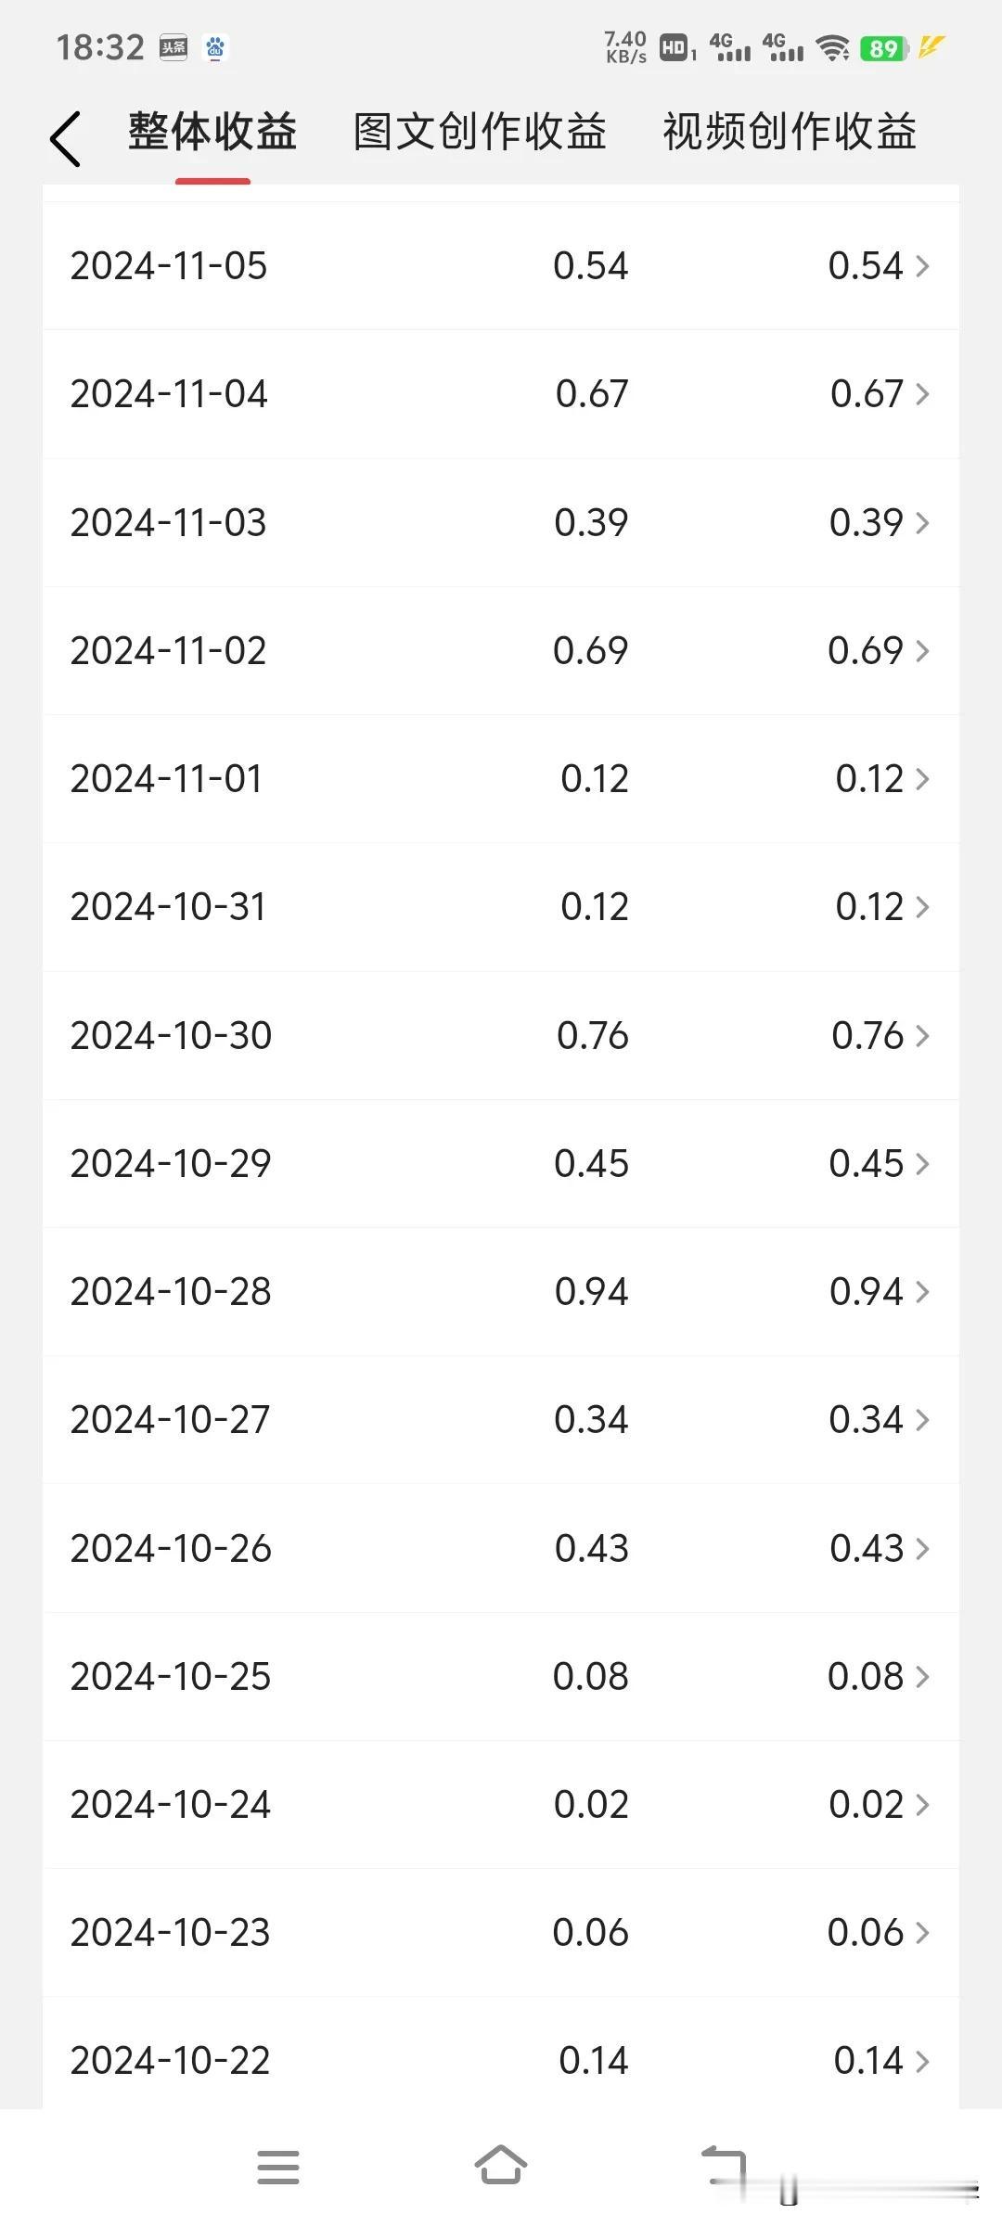
Task: Tap the back arrow icon
Action: pyautogui.click(x=65, y=139)
